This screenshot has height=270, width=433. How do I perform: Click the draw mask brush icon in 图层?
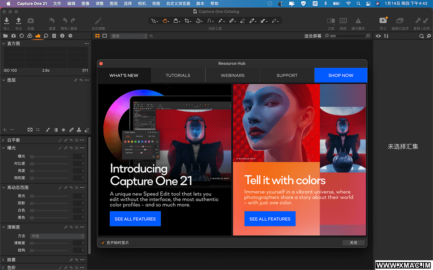tap(48, 130)
